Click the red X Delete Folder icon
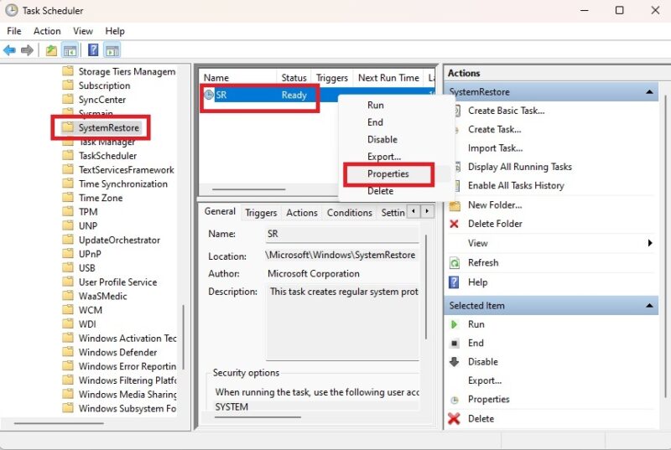This screenshot has width=671, height=450. [454, 224]
